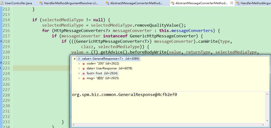Click line number 233 in the gutter
Image resolution: width=271 pixels, height=128 pixels.
pyautogui.click(x=6, y=122)
